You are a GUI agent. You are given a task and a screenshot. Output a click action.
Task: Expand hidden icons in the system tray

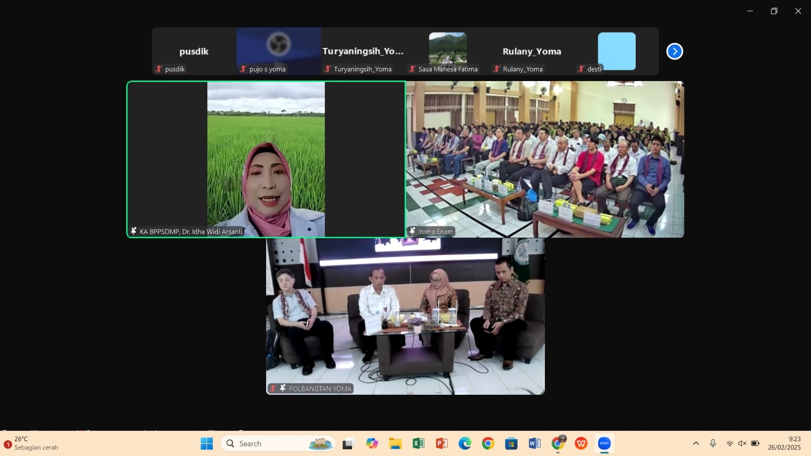point(695,443)
